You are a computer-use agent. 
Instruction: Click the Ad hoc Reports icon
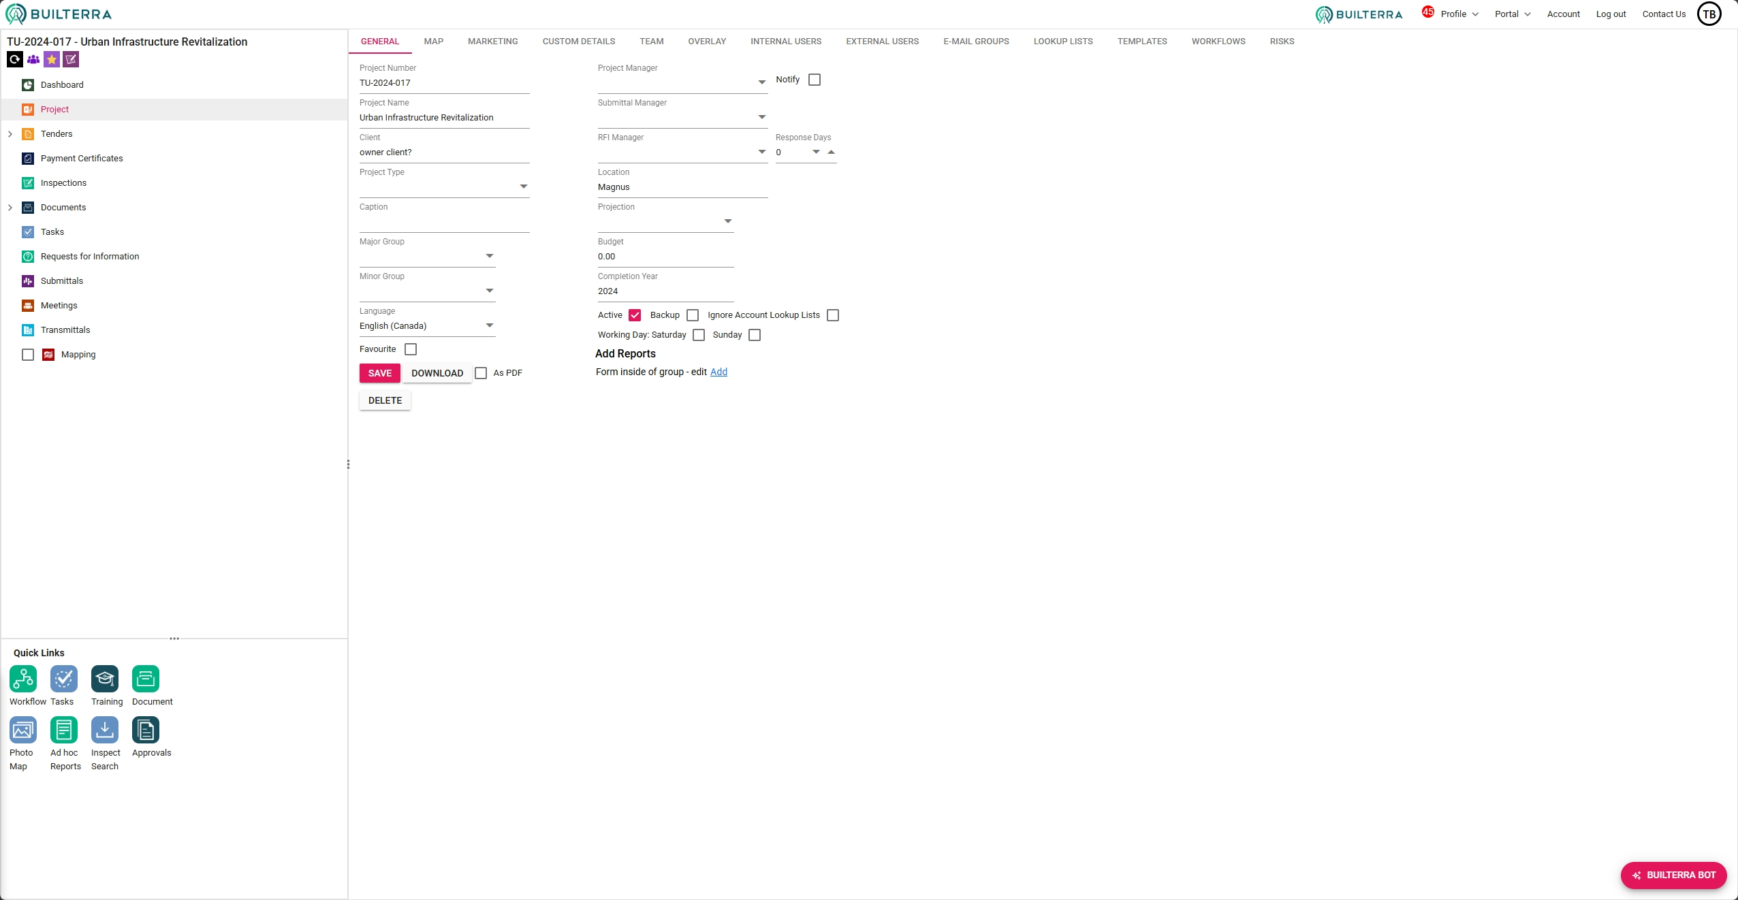[x=64, y=730]
